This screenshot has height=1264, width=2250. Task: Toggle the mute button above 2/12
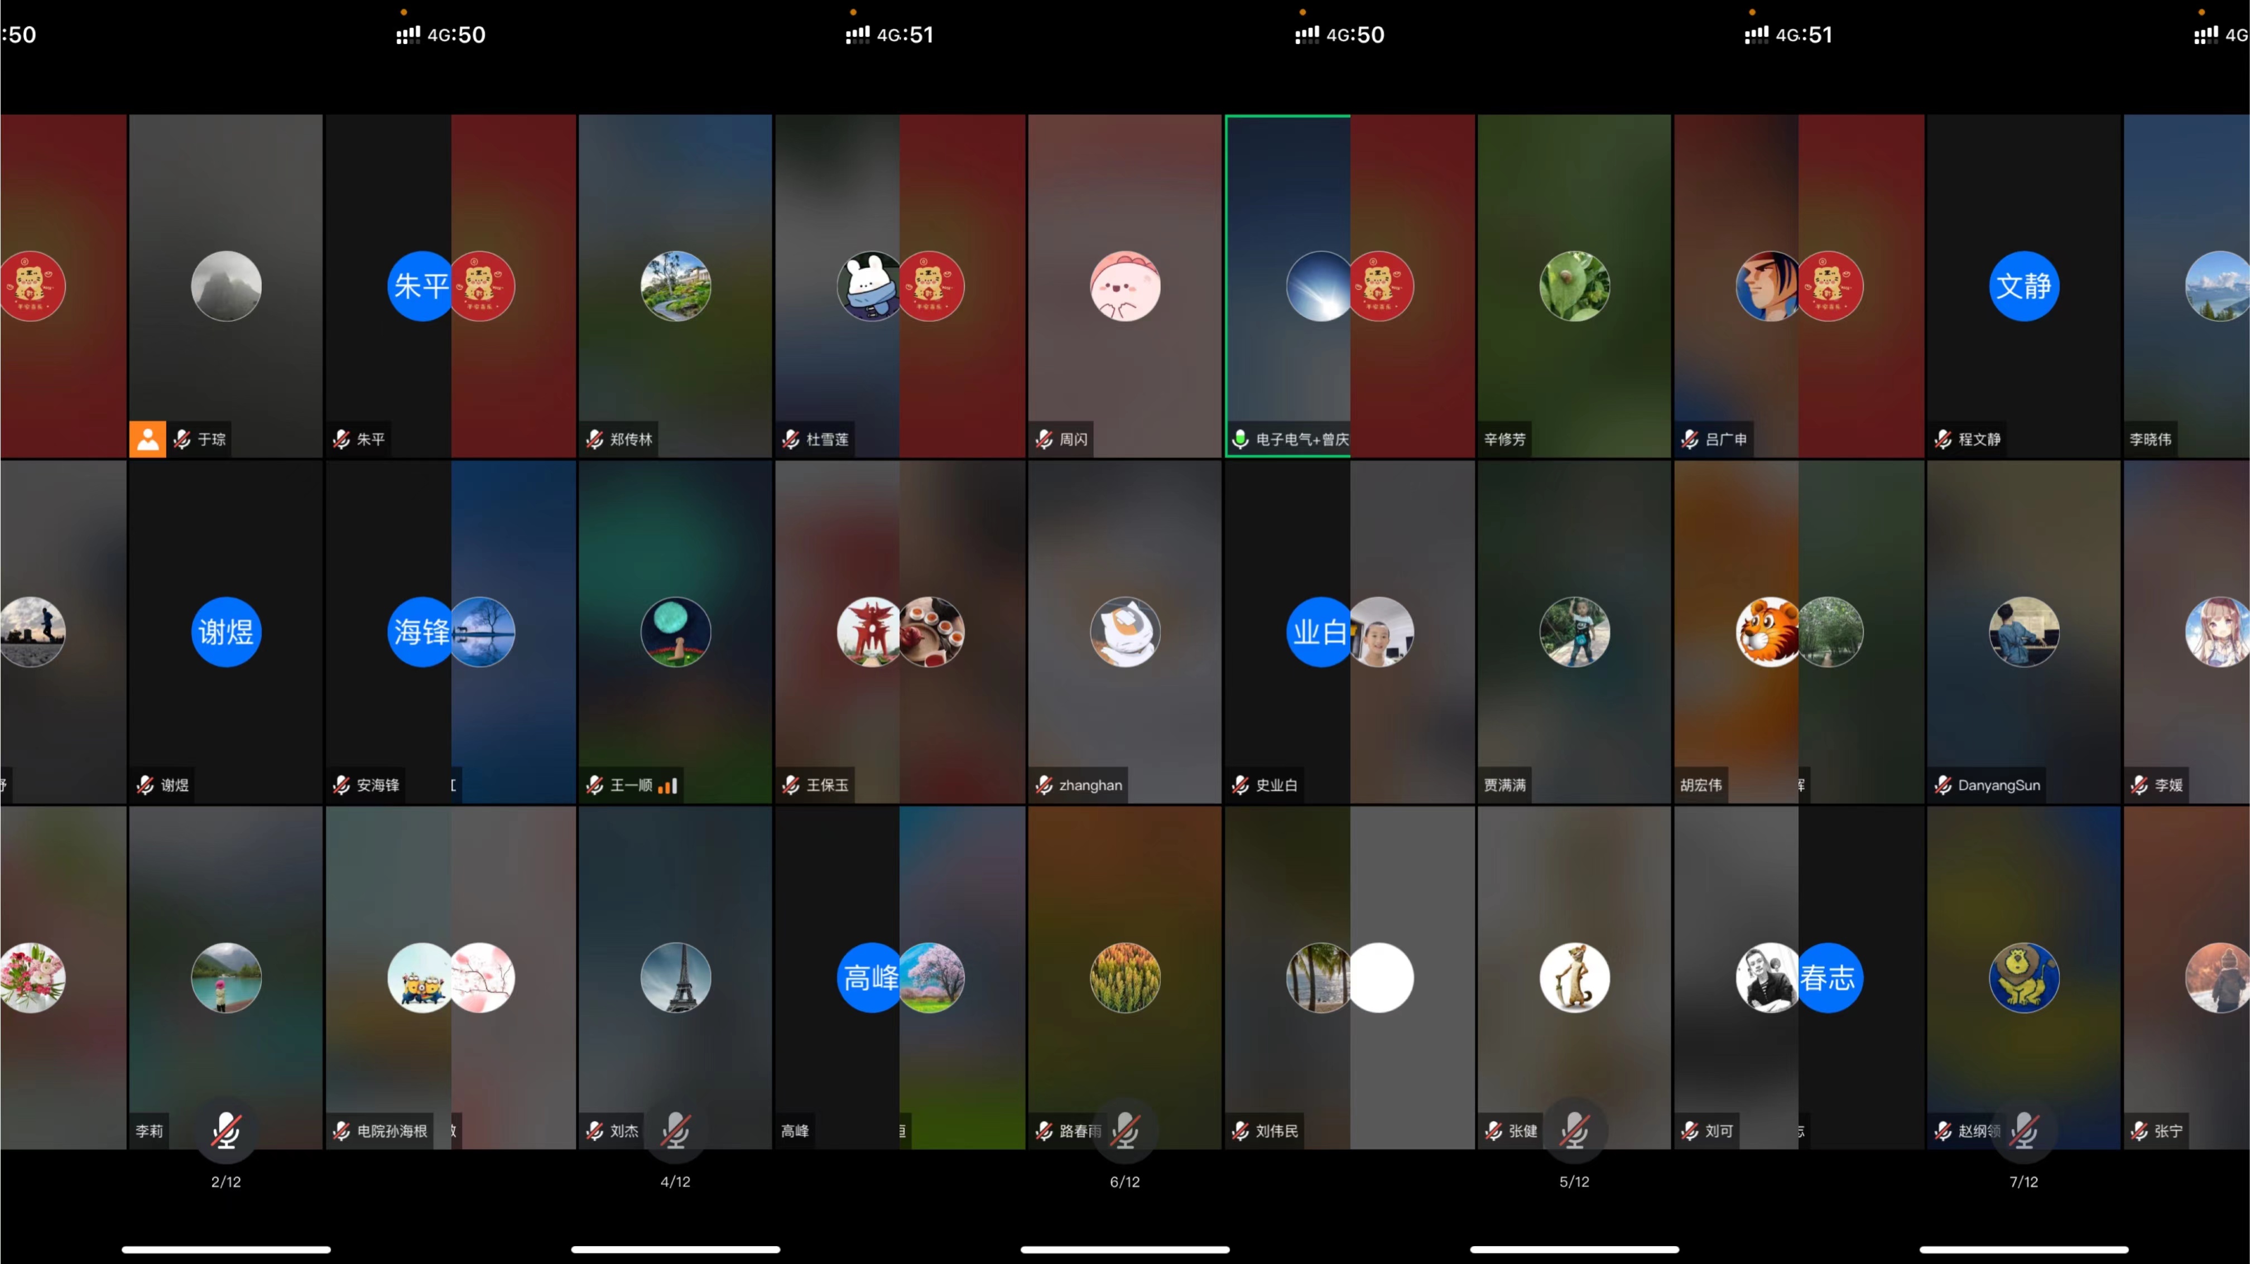click(x=225, y=1131)
